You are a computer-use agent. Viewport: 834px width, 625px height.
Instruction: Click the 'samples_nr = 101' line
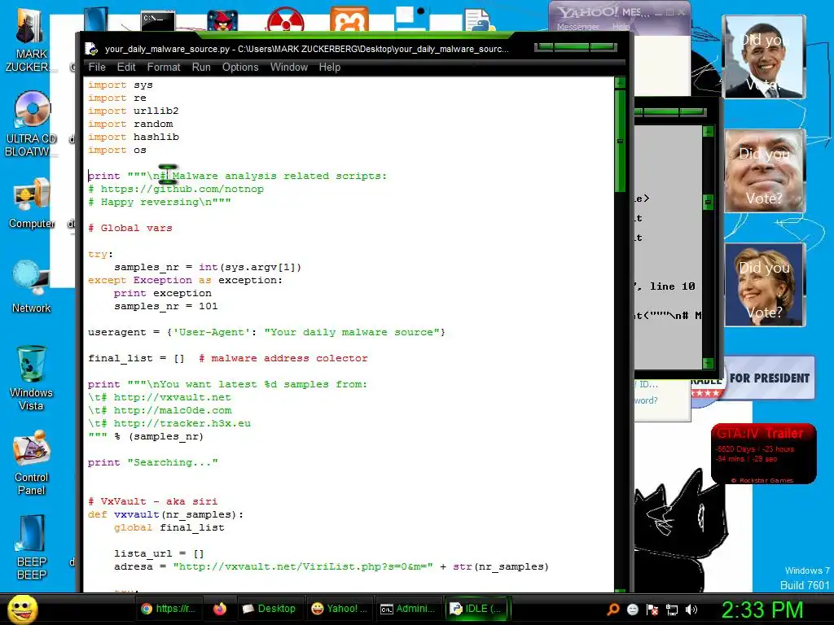[x=165, y=306]
